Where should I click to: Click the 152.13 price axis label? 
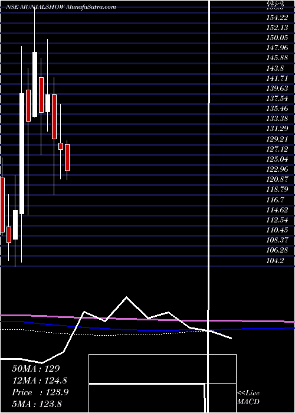[x=277, y=27]
